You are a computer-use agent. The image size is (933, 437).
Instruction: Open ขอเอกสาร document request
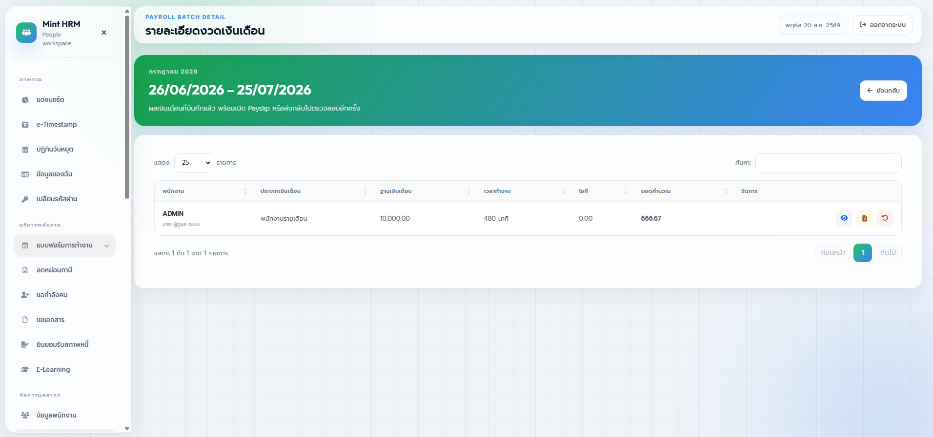(64, 320)
